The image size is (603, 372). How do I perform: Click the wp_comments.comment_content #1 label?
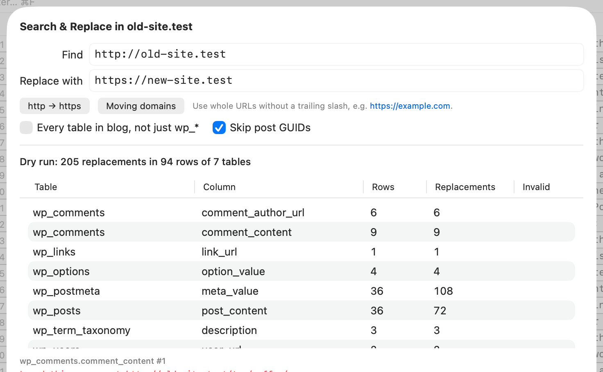pyautogui.click(x=93, y=361)
